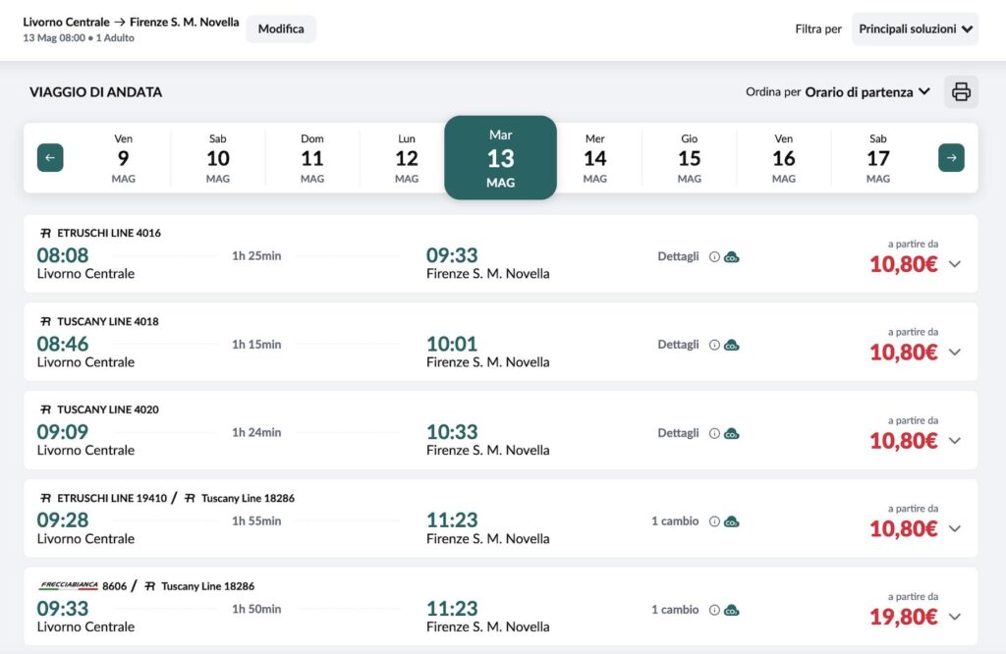Click CO2 cloud icon on 08:46 train
This screenshot has height=654, width=1006.
tap(732, 346)
